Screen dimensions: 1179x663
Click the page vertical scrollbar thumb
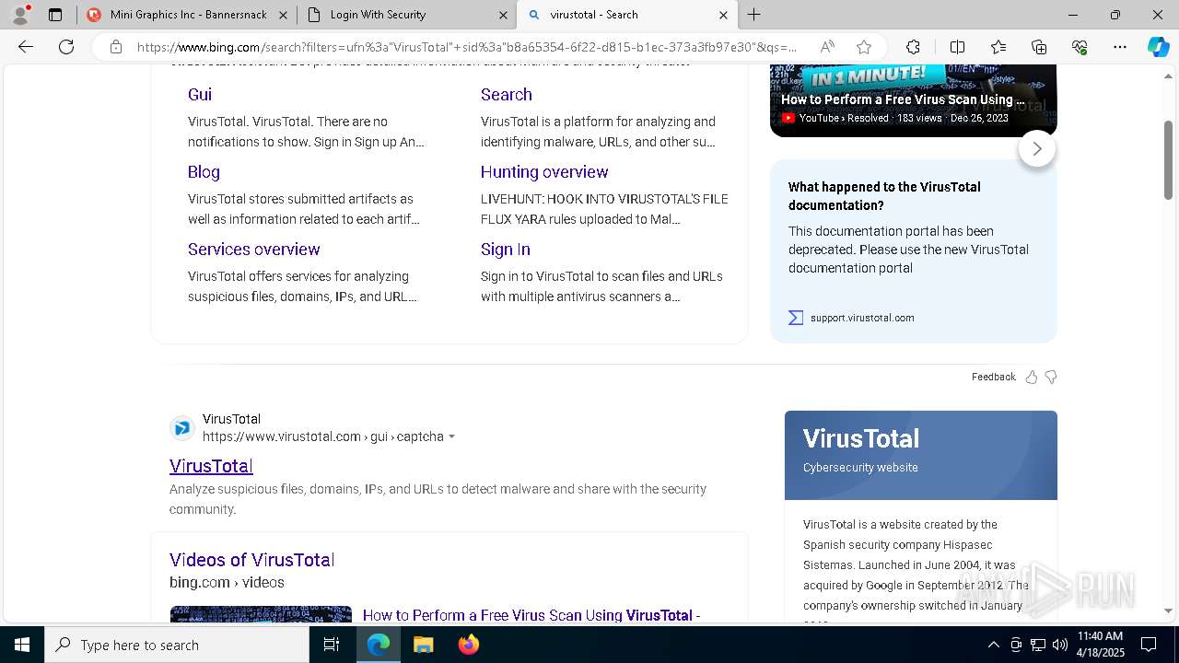tap(1169, 158)
